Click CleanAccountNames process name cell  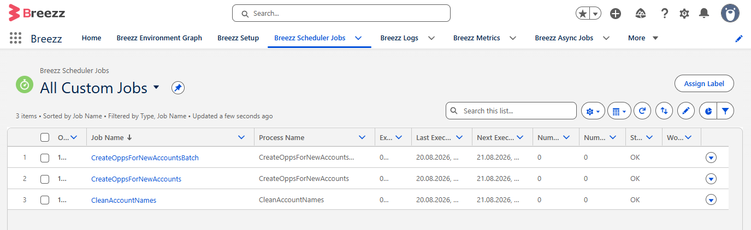point(291,200)
